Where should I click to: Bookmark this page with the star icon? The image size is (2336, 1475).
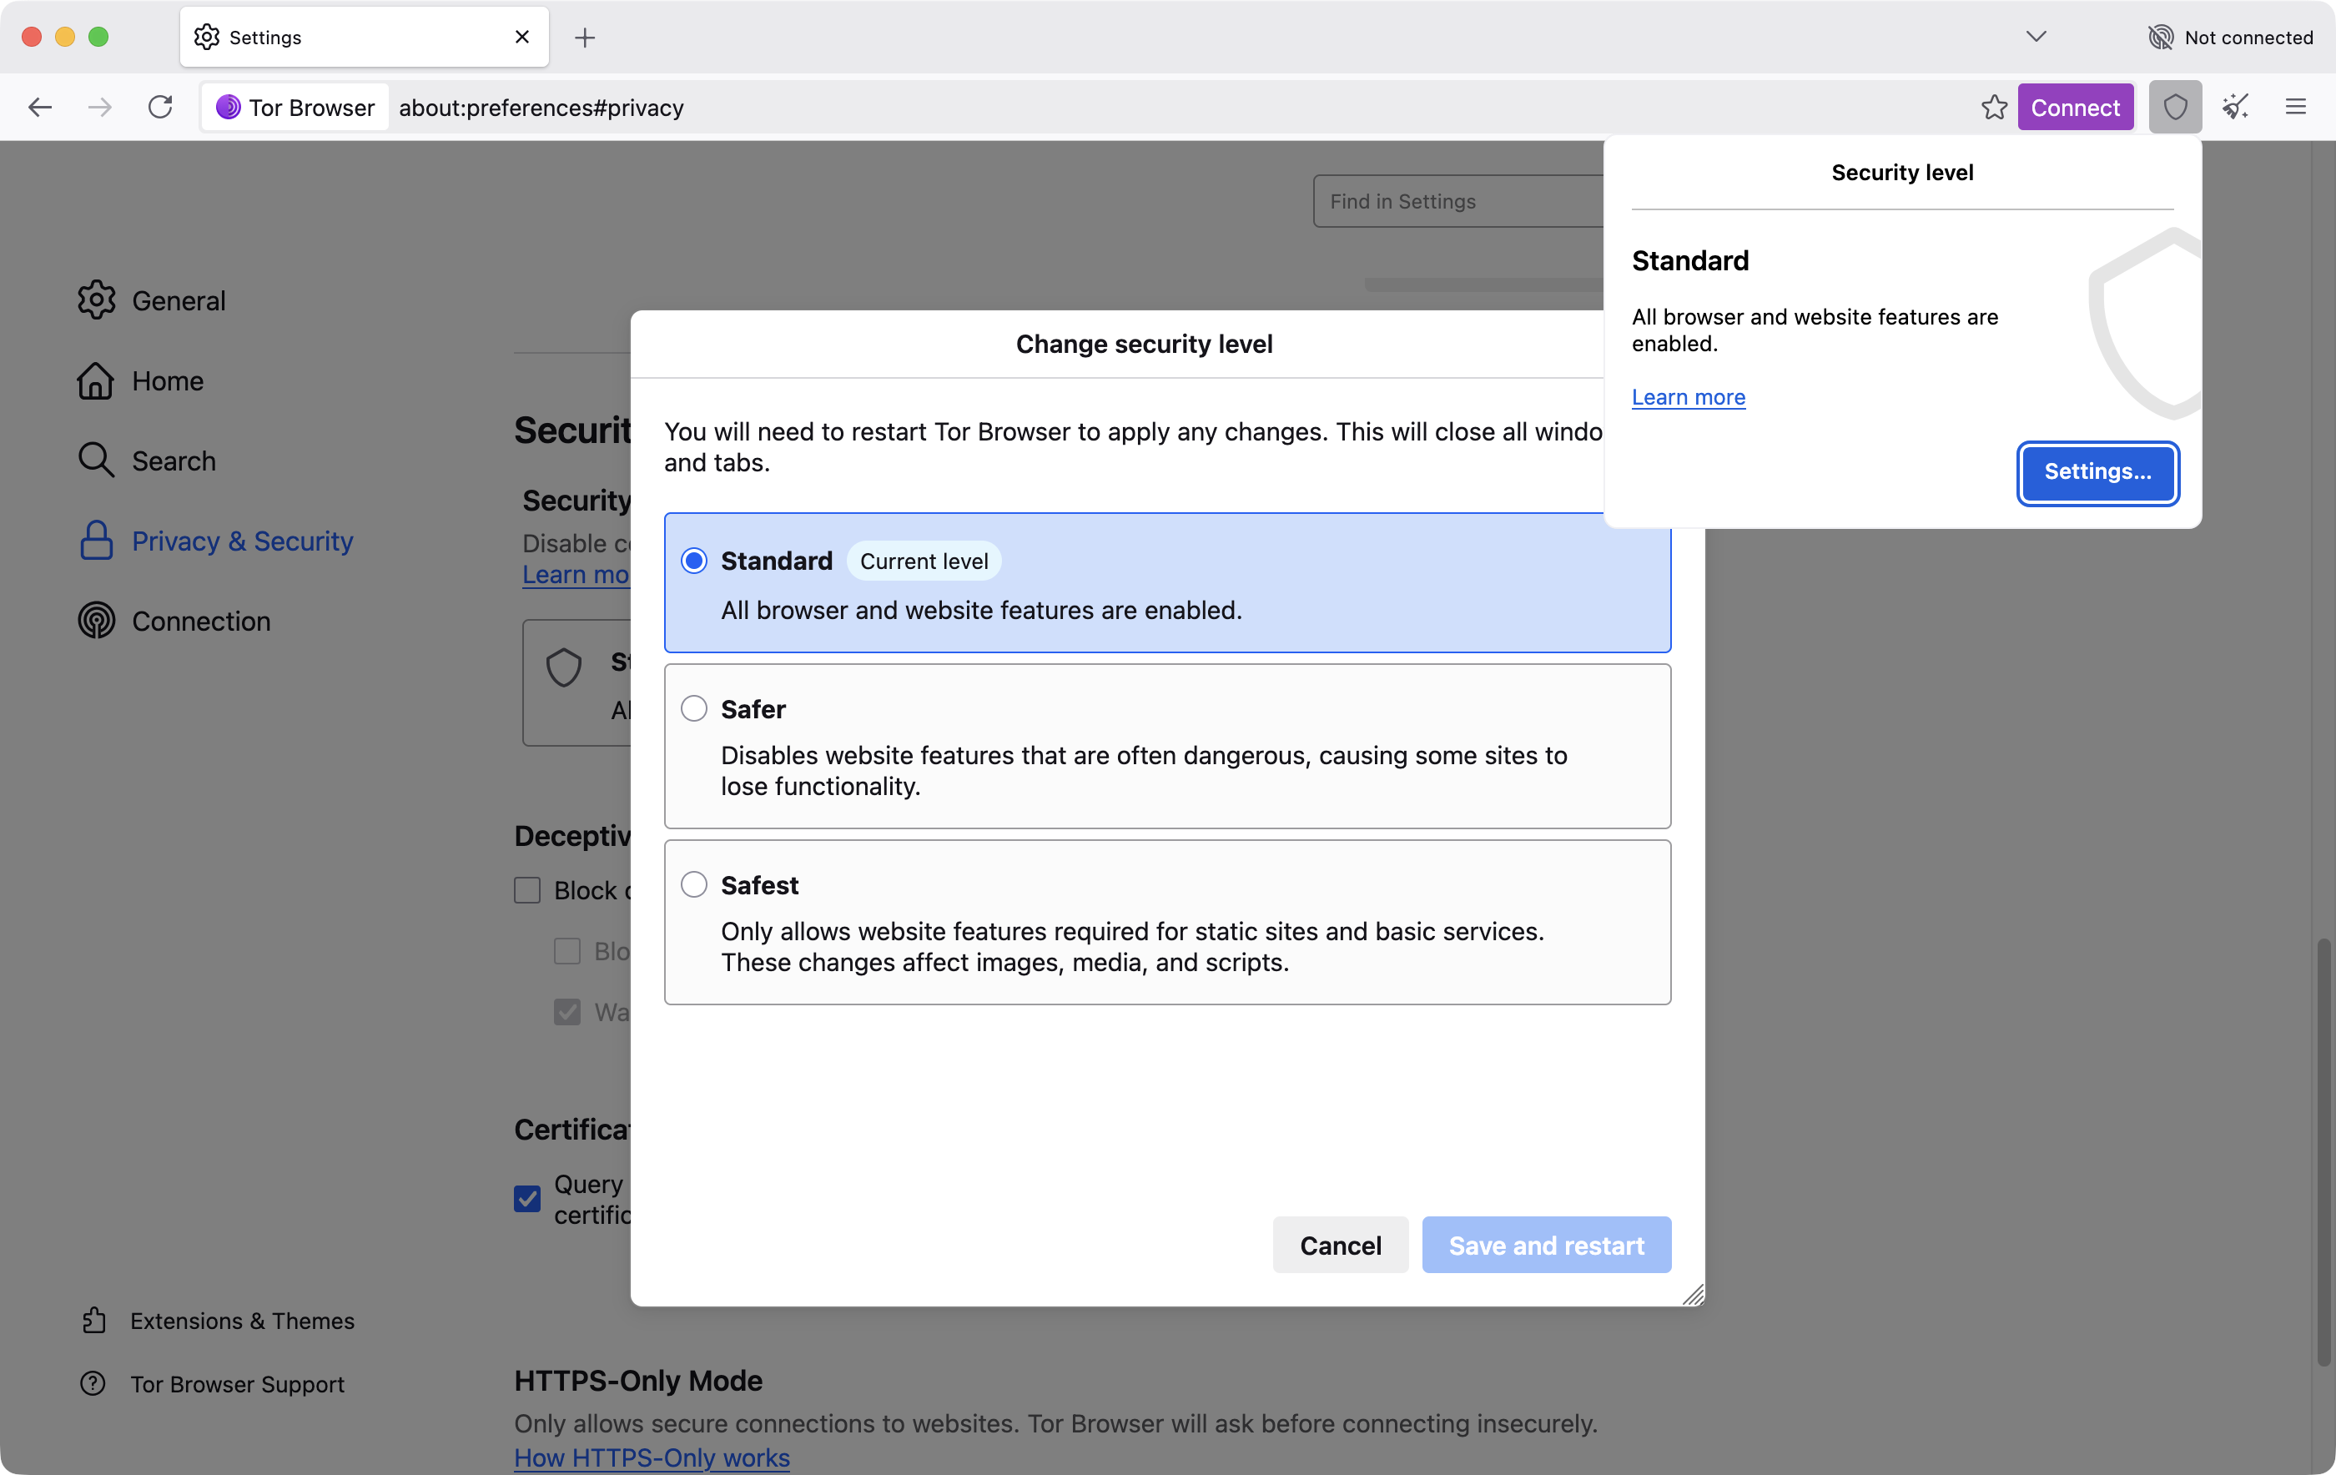(1994, 107)
